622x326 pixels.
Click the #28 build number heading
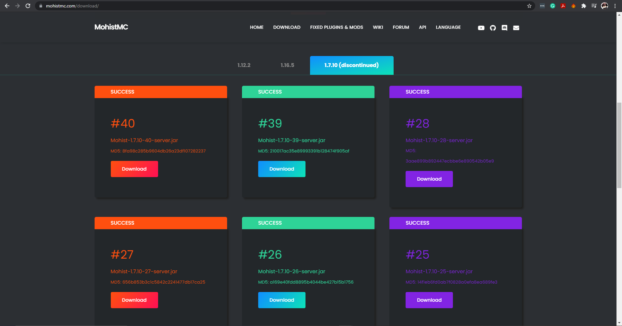click(x=418, y=123)
